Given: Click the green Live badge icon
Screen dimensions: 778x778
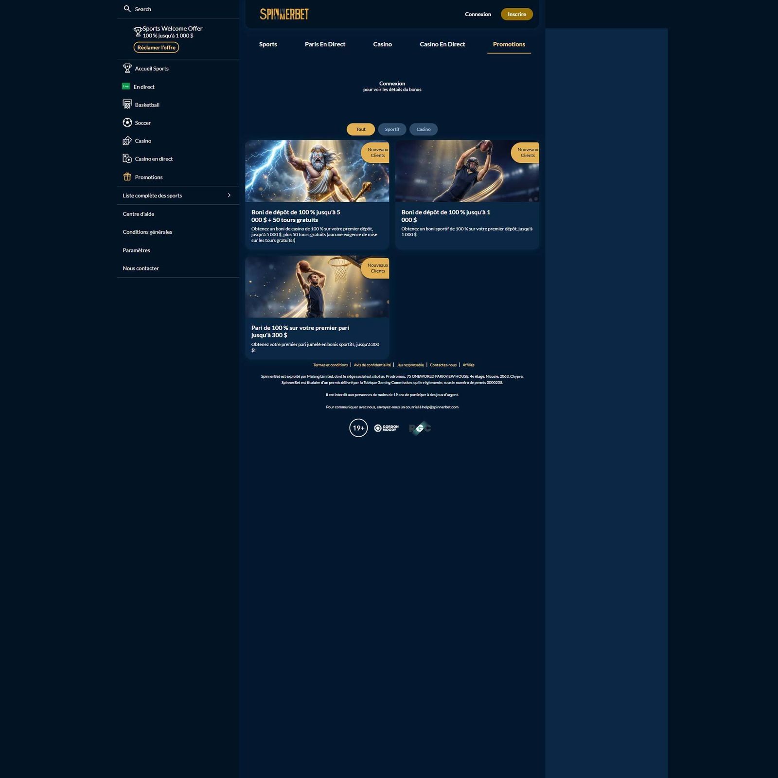Looking at the screenshot, I should tap(126, 86).
